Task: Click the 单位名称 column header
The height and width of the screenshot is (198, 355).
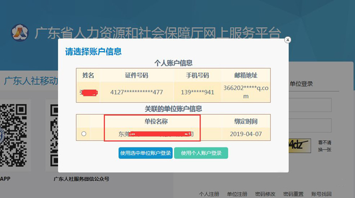Action: (156, 121)
